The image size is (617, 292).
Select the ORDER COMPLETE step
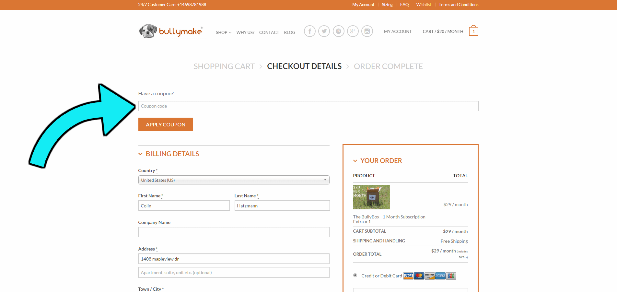(x=388, y=66)
